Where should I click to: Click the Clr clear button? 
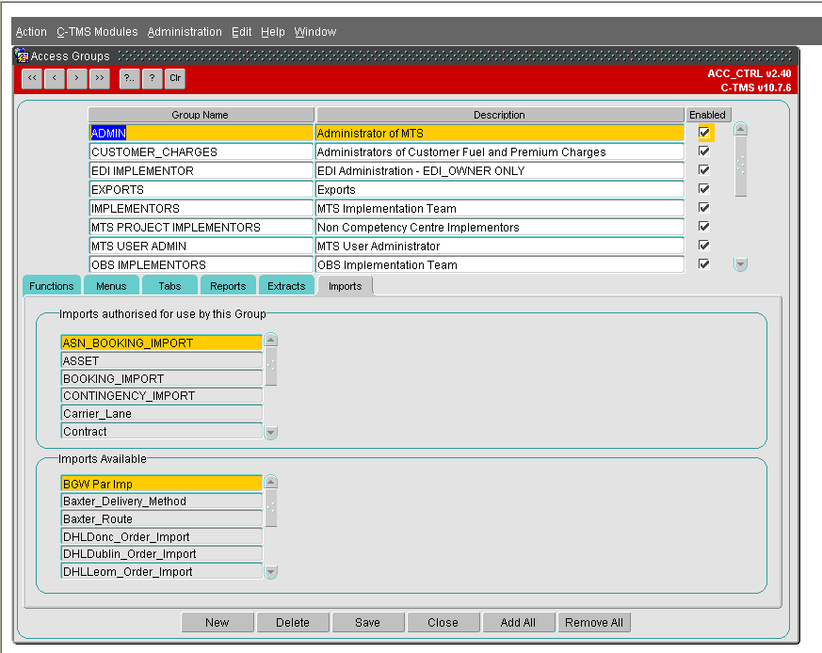pyautogui.click(x=175, y=79)
